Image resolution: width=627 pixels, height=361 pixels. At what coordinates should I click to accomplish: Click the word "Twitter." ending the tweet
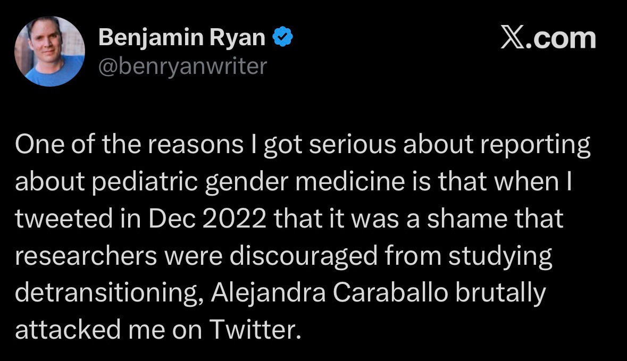click(253, 330)
